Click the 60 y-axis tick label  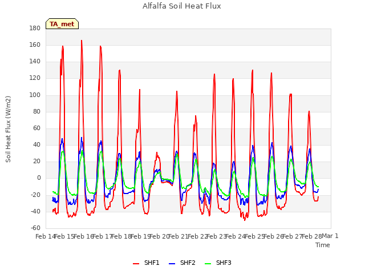(36, 128)
